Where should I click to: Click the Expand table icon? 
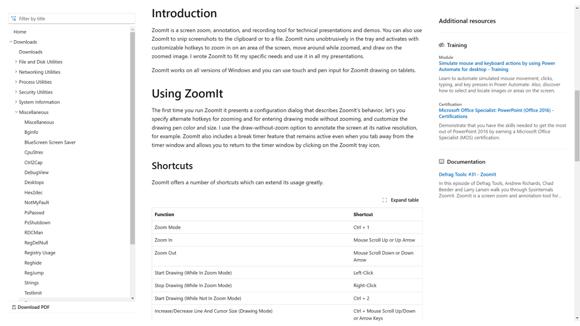click(384, 200)
